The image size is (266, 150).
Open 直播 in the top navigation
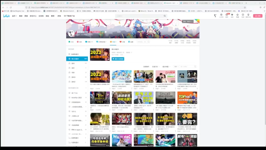click(x=26, y=16)
